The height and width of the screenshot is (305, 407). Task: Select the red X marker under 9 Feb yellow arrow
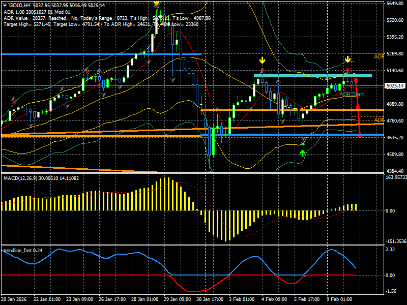pos(348,69)
